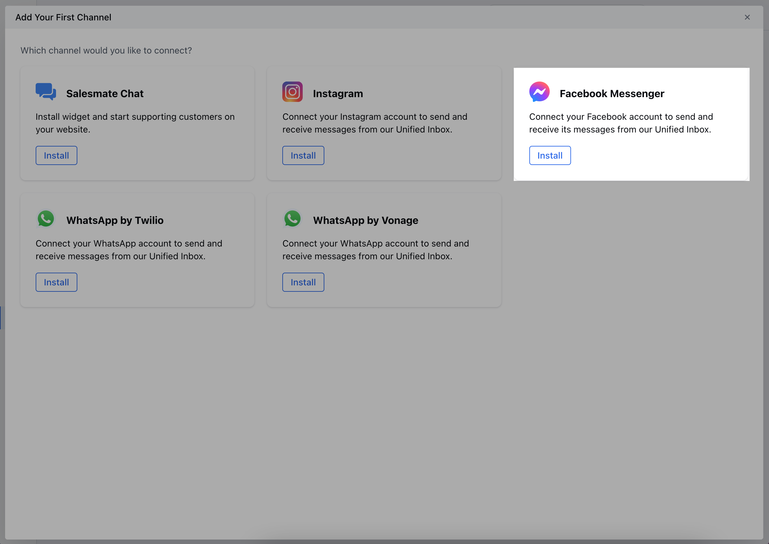Screen dimensions: 769x544
Task: Click the 'Add Your First Channel' dialog title
Action: coord(63,18)
